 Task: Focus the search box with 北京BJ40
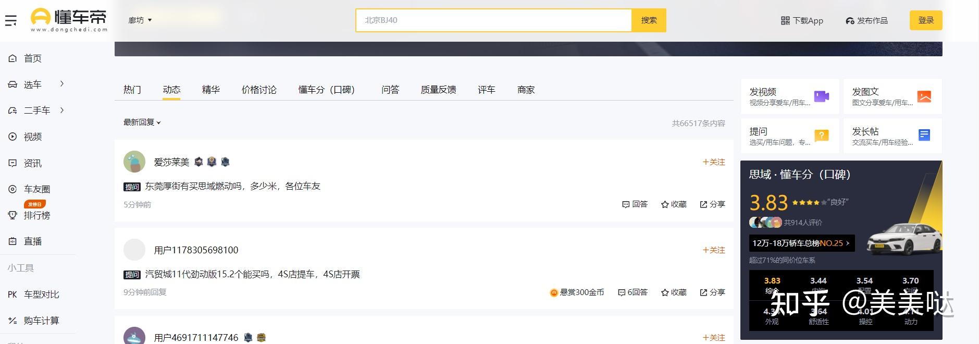click(x=493, y=20)
